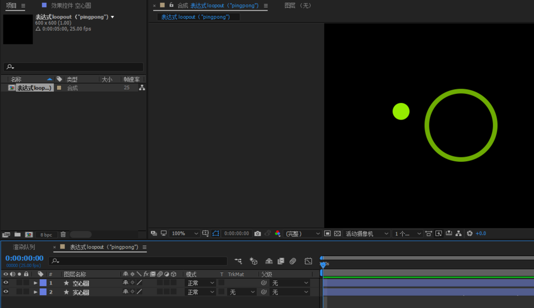Click the +0.0 exposure value
534x308 pixels.
pyautogui.click(x=481, y=233)
